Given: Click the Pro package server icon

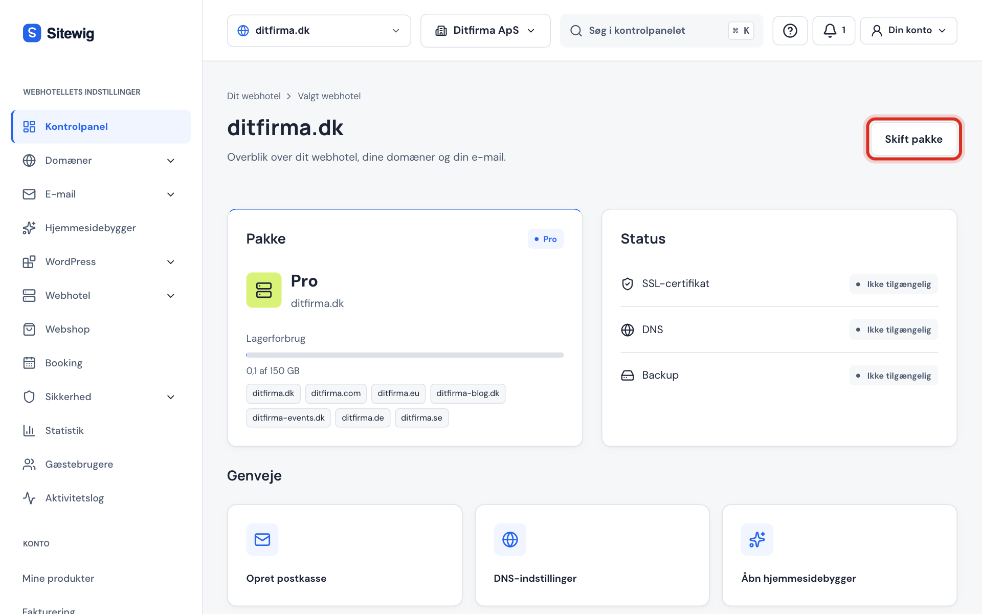Looking at the screenshot, I should point(264,290).
